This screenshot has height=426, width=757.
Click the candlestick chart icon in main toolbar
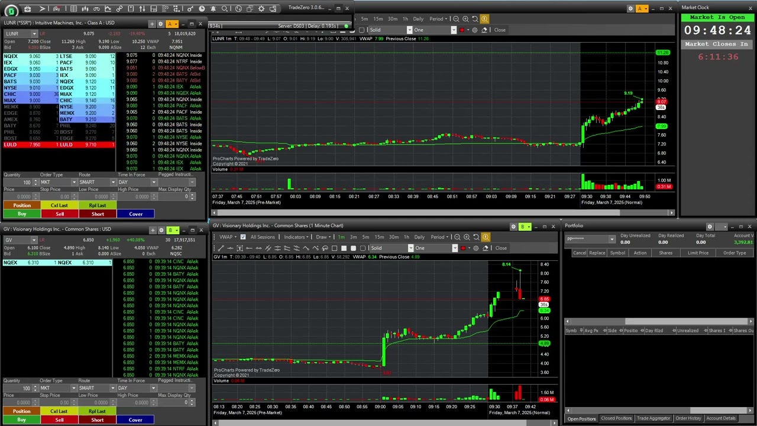tap(85, 9)
